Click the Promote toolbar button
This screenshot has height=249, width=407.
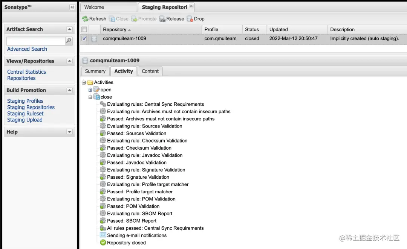144,19
